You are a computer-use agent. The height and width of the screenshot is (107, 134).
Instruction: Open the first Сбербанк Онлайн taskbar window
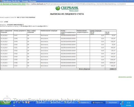[85, 103]
